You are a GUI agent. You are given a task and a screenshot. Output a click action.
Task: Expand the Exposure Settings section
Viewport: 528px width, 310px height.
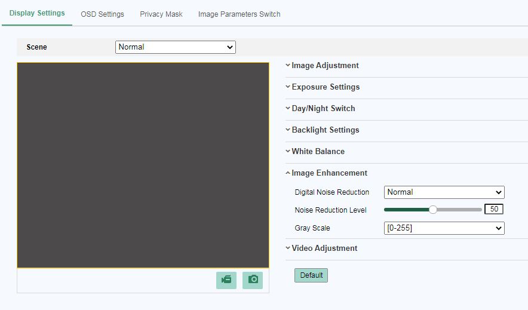point(326,87)
